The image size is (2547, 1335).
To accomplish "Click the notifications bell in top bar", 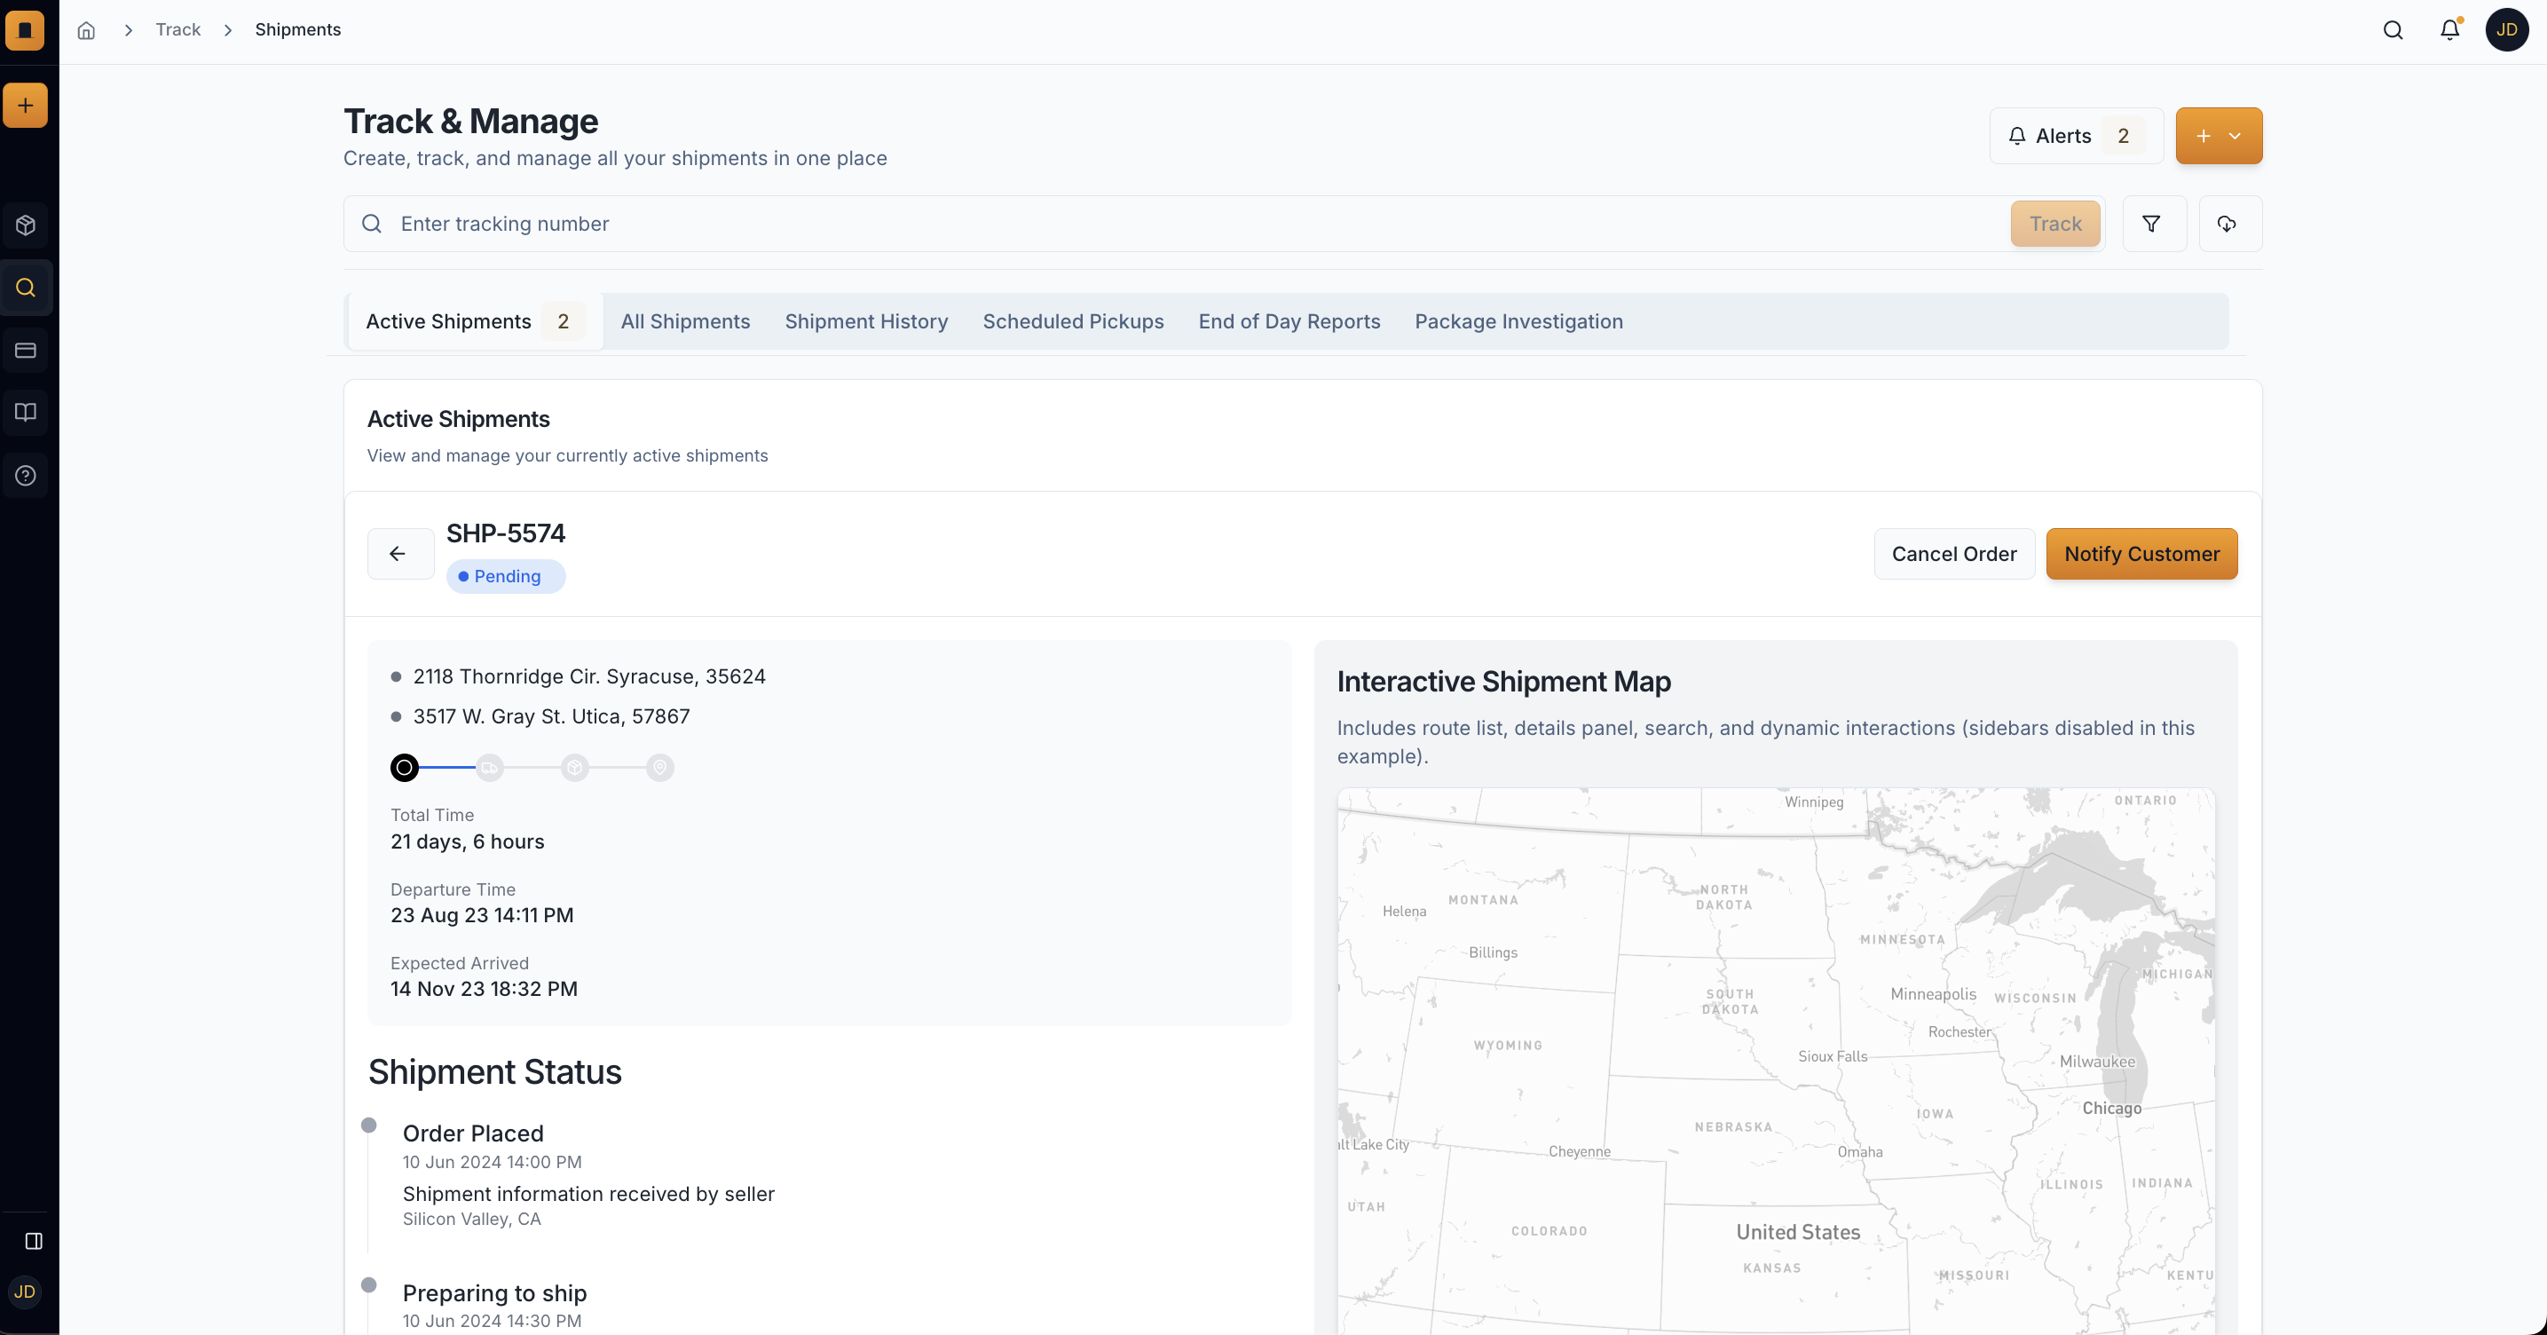I will click(x=2449, y=29).
